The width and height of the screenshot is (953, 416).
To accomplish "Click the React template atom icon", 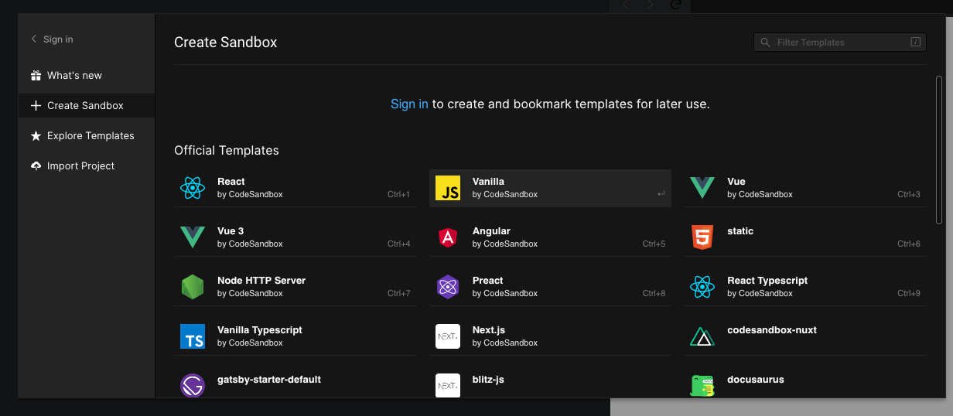I will (193, 188).
